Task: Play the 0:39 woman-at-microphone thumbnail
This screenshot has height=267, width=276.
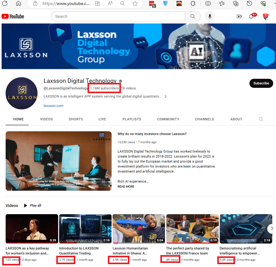Action: pos(32,229)
